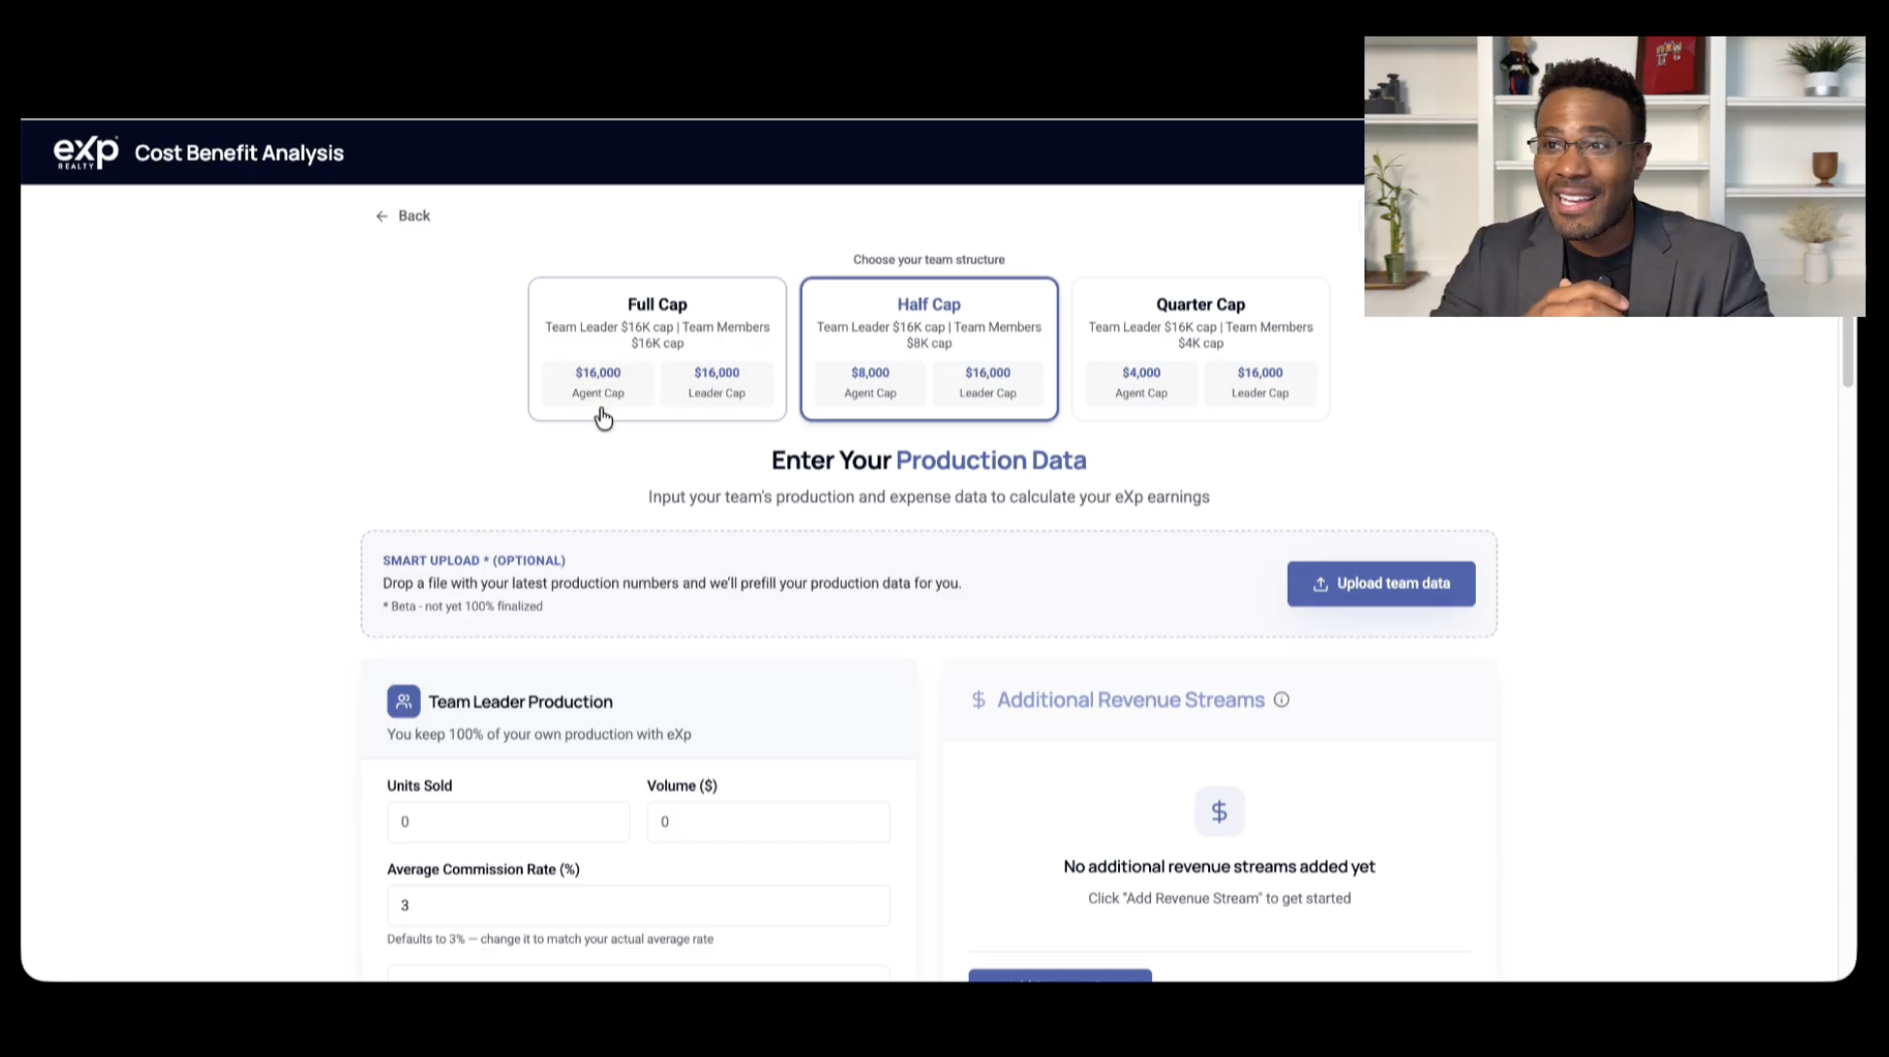1889x1057 pixels.
Task: Select the Quarter Cap team structure
Action: coord(1201,349)
